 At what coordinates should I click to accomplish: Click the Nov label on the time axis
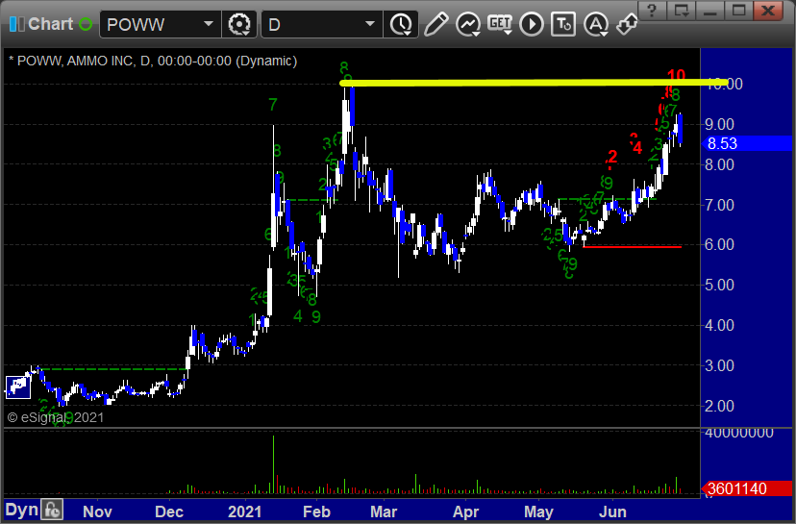pyautogui.click(x=97, y=512)
